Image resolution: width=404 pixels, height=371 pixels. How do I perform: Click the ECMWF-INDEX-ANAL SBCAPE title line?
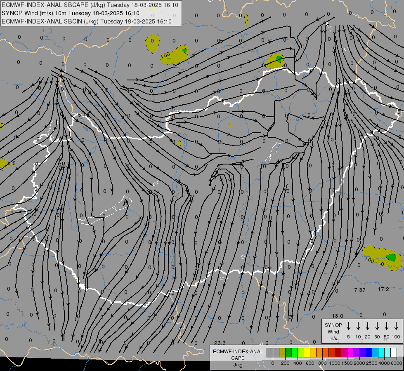click(x=90, y=5)
